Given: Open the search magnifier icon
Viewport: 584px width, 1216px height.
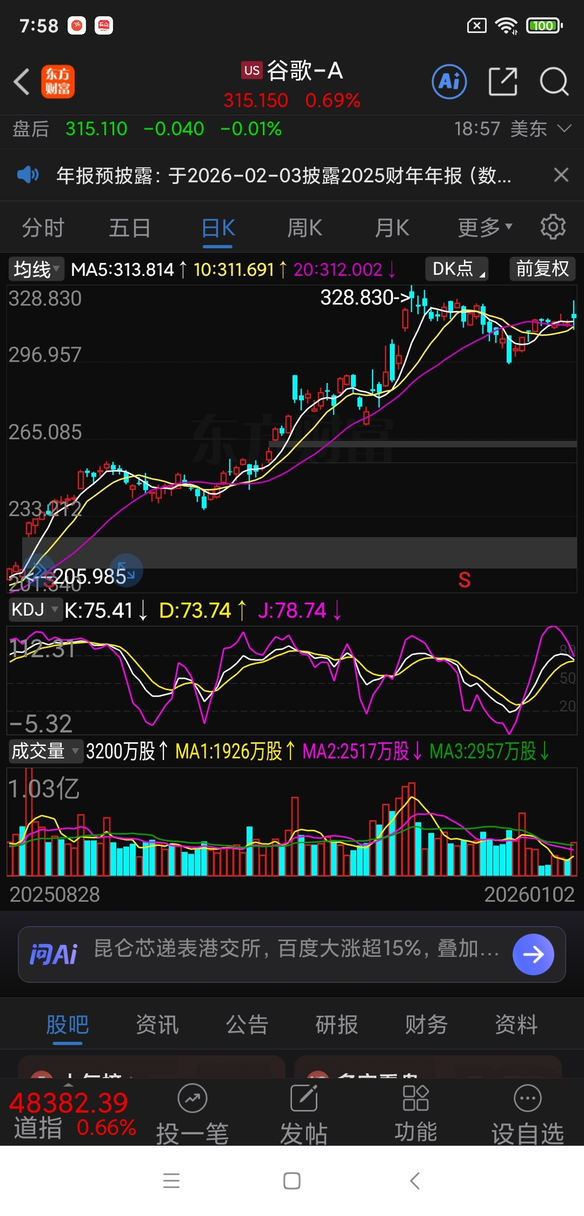Looking at the screenshot, I should point(554,82).
